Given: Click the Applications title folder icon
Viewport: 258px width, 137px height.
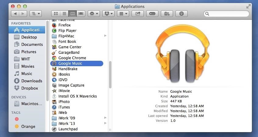Looking at the screenshot, I should point(117,7).
